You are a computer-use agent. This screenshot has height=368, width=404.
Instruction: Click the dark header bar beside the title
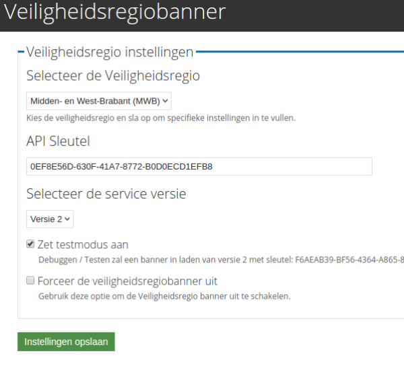click(x=316, y=13)
